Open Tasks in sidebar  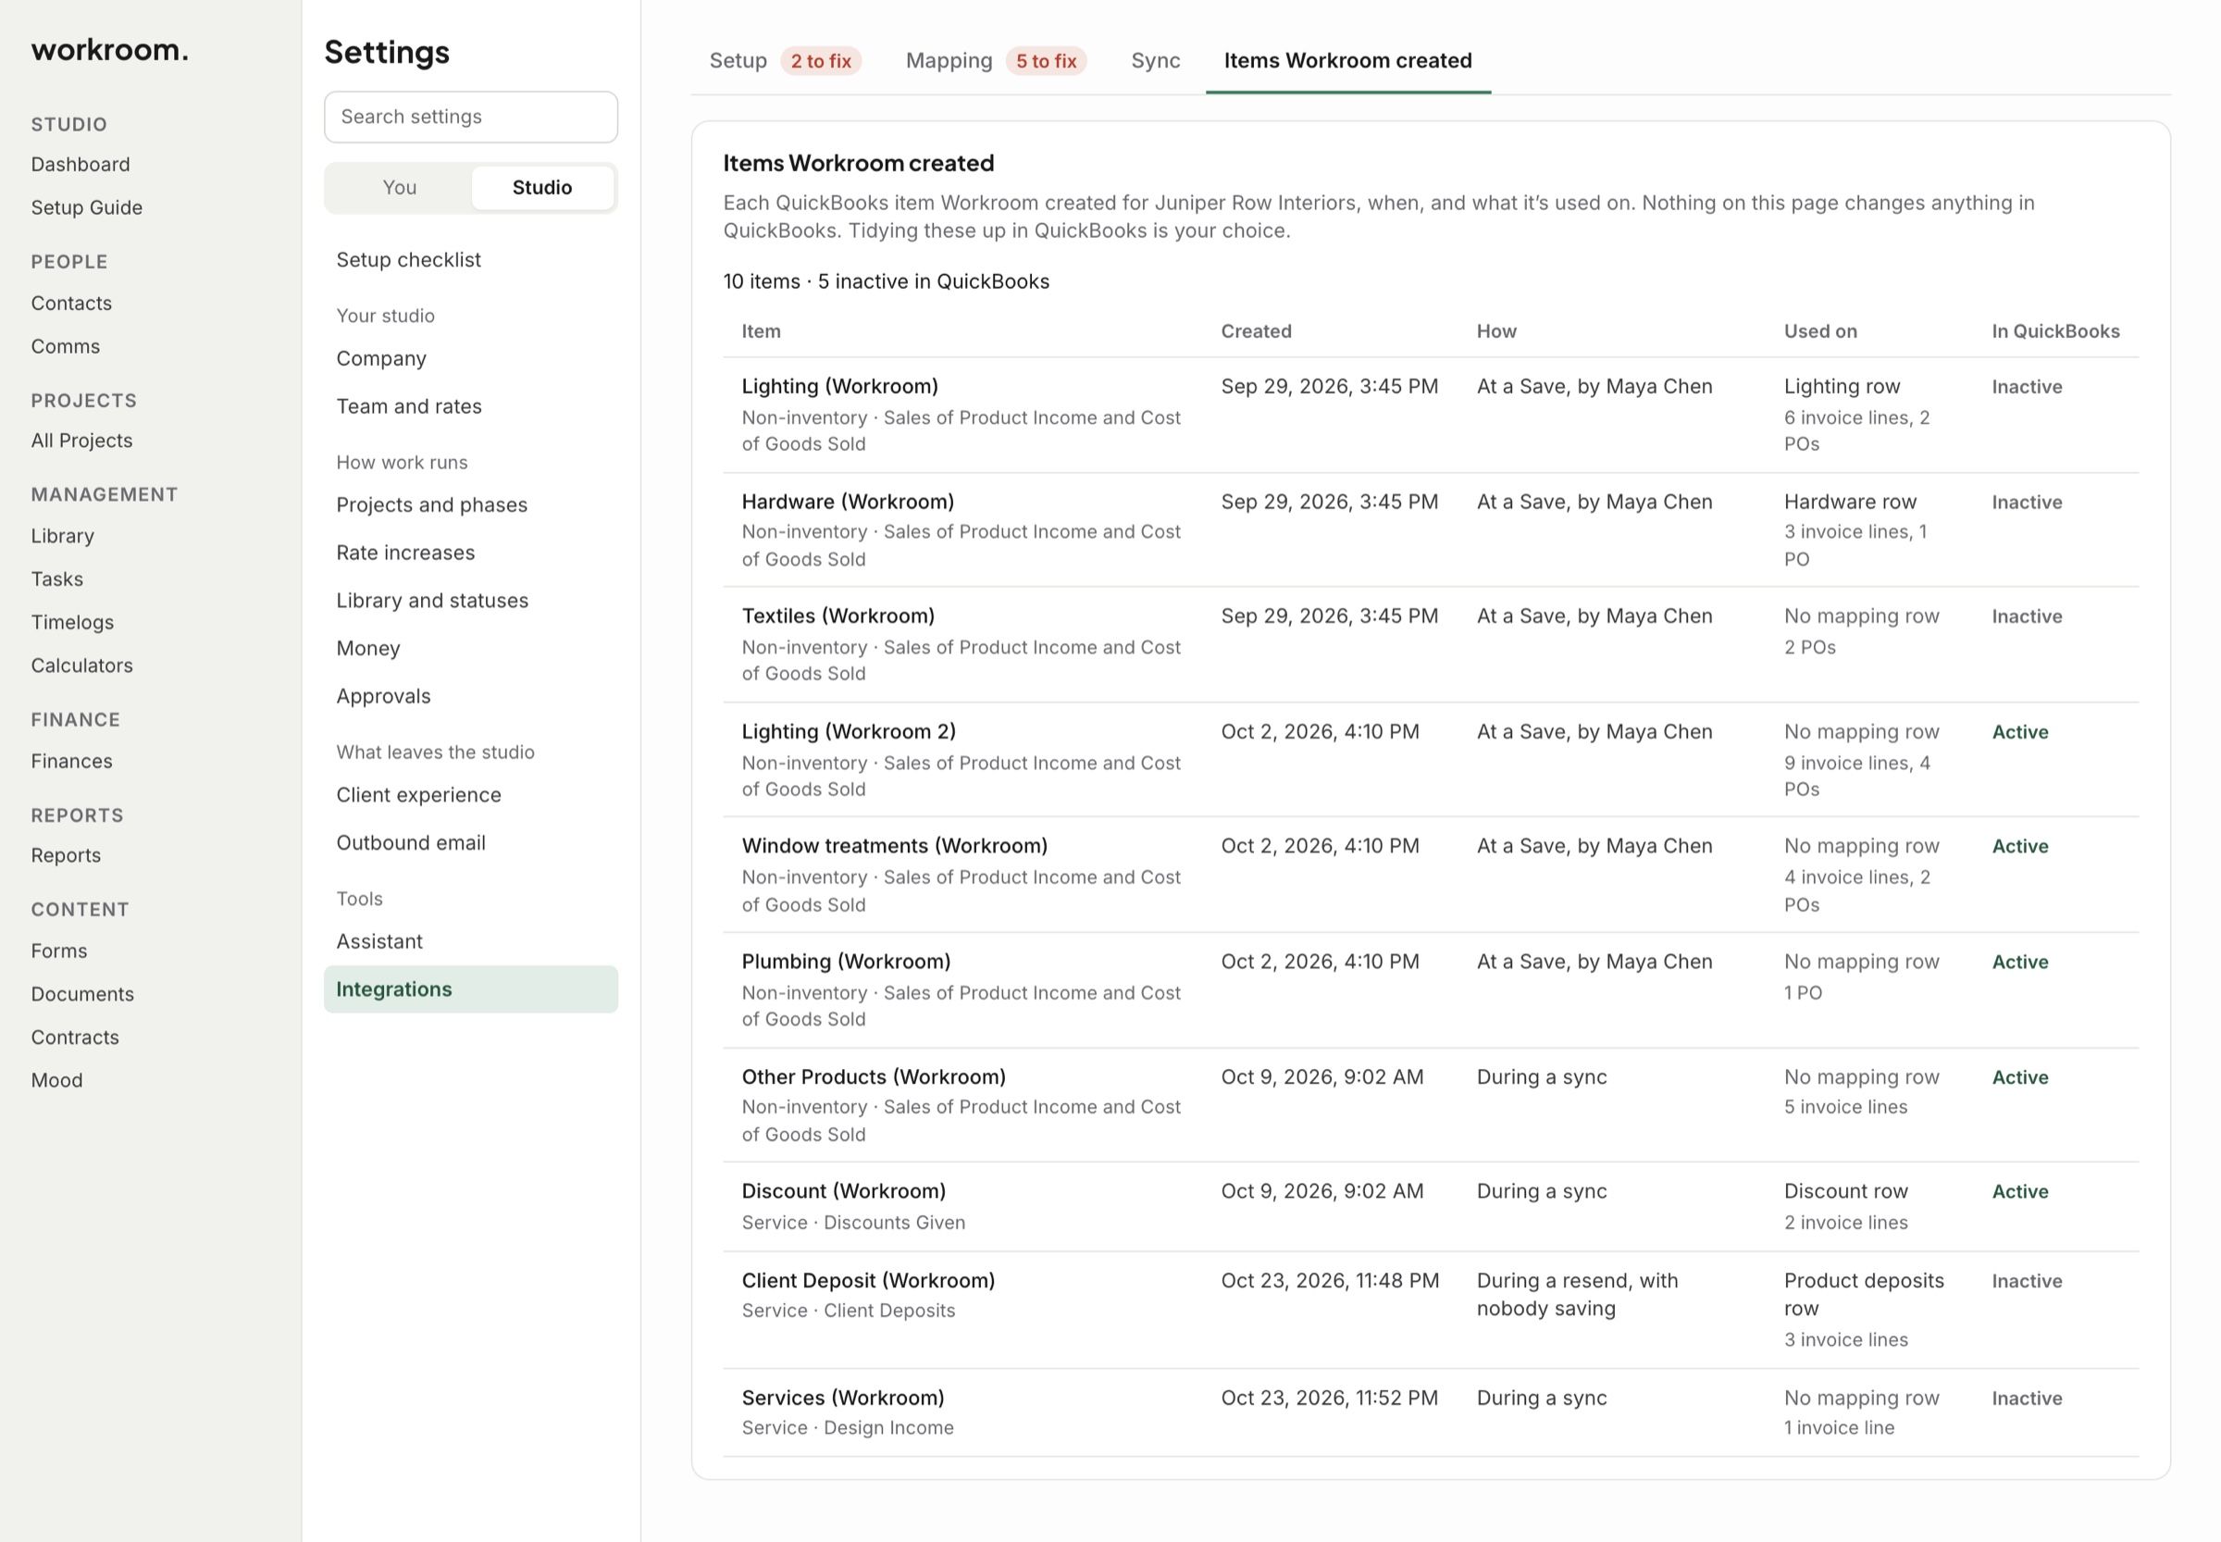[57, 579]
